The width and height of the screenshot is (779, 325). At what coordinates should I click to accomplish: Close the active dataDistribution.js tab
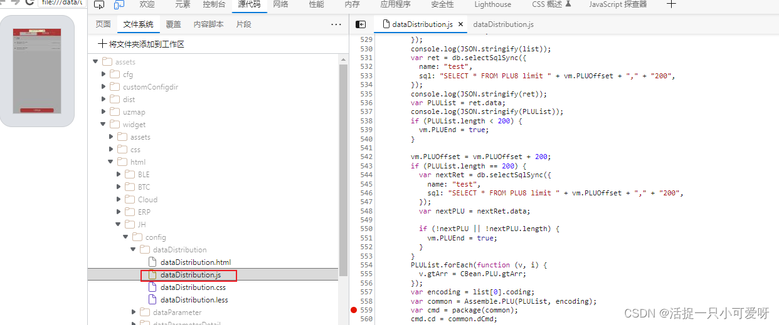click(461, 24)
